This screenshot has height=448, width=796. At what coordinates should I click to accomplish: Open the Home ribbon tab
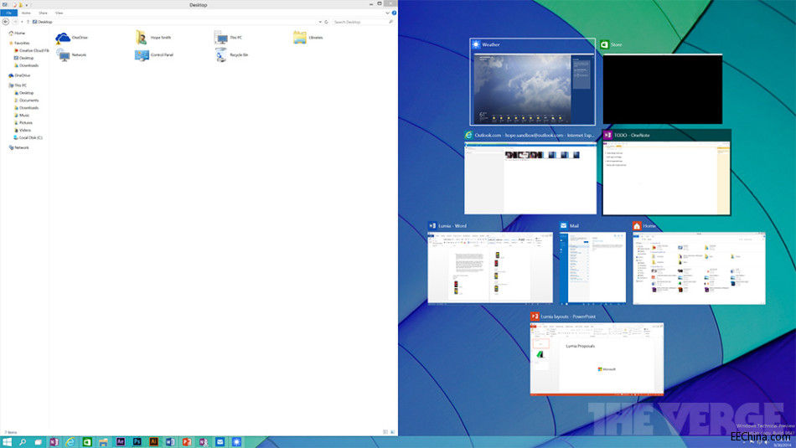point(26,13)
